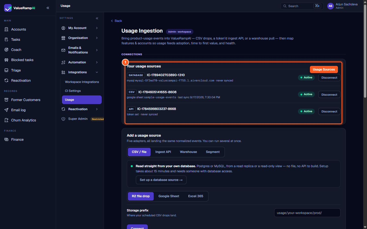Open Accounts via its building icon
This screenshot has height=229, width=367.
[x=6, y=29]
